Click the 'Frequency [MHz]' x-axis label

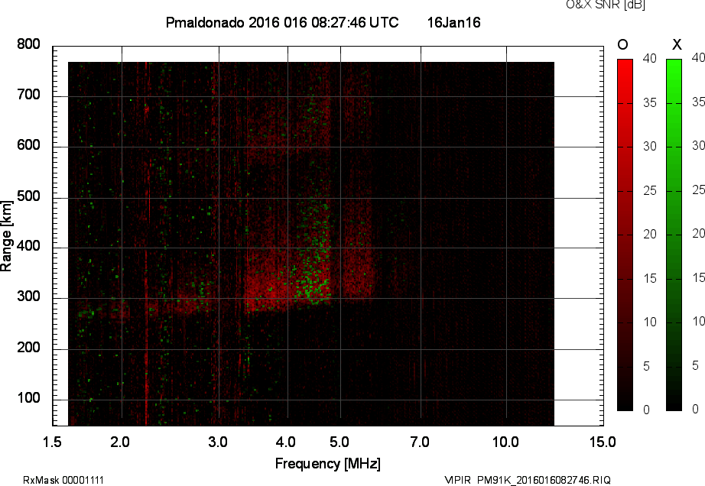click(328, 464)
